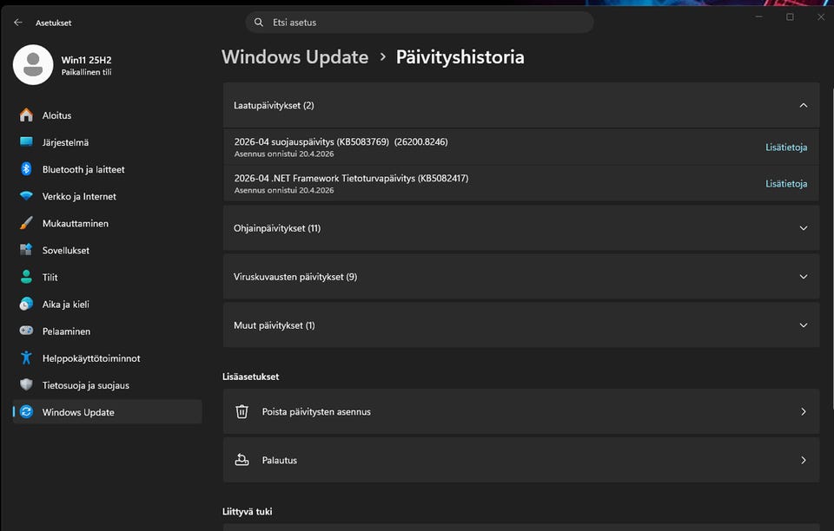The image size is (834, 531).
Task: Click the Liittyvä tuki heading
Action: [248, 511]
